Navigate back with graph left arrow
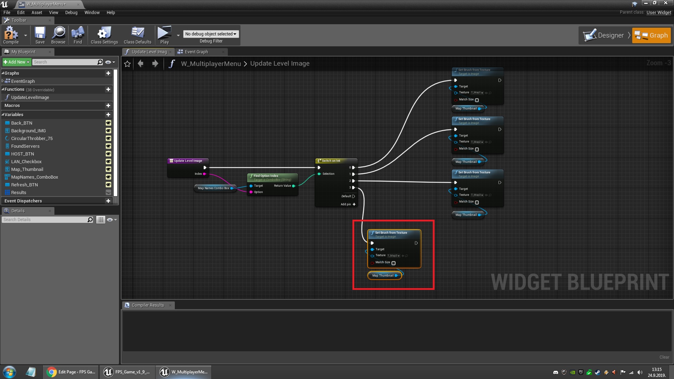The image size is (674, 379). tap(141, 64)
